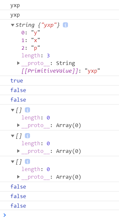Expand __proto__ of the third empty array
This screenshot has height=221, width=119.
(19, 177)
